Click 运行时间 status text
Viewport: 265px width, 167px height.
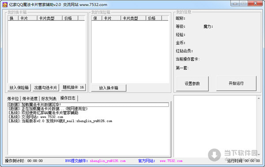click(243, 161)
